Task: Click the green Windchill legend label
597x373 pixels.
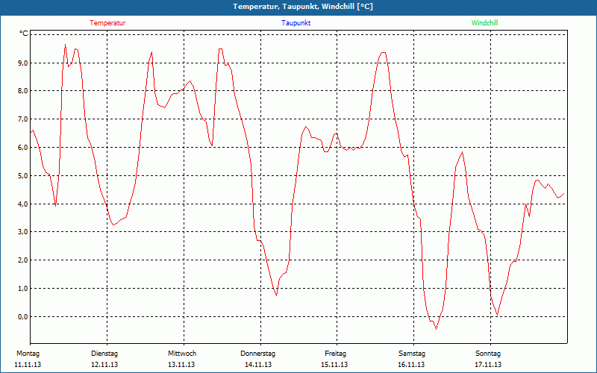Action: [484, 23]
